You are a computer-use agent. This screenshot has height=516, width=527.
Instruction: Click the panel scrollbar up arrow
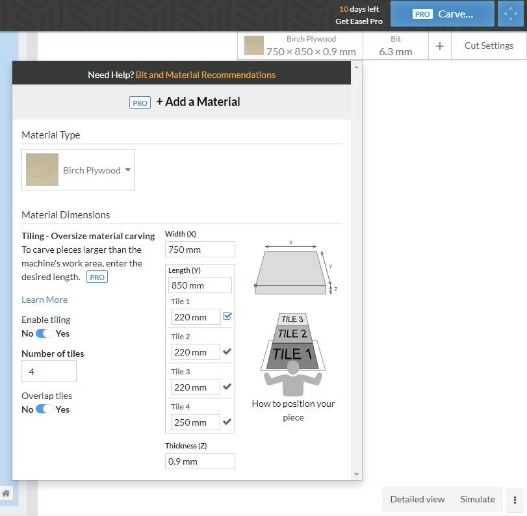[356, 67]
